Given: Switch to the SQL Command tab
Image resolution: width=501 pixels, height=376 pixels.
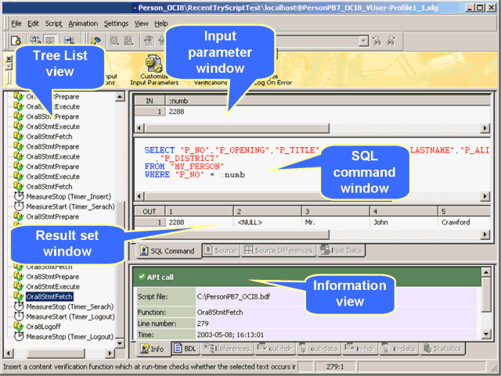Looking at the screenshot, I should coord(167,250).
